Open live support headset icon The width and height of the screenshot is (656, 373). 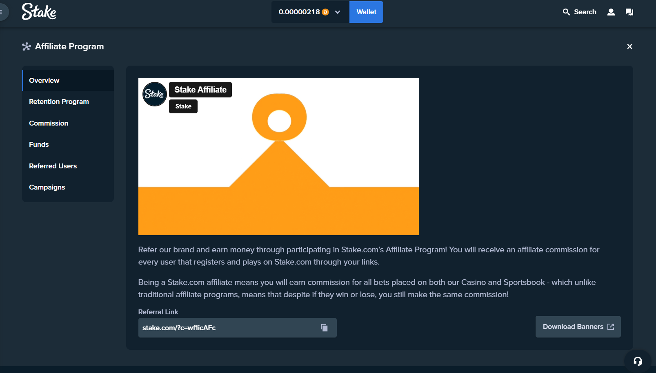click(x=637, y=361)
